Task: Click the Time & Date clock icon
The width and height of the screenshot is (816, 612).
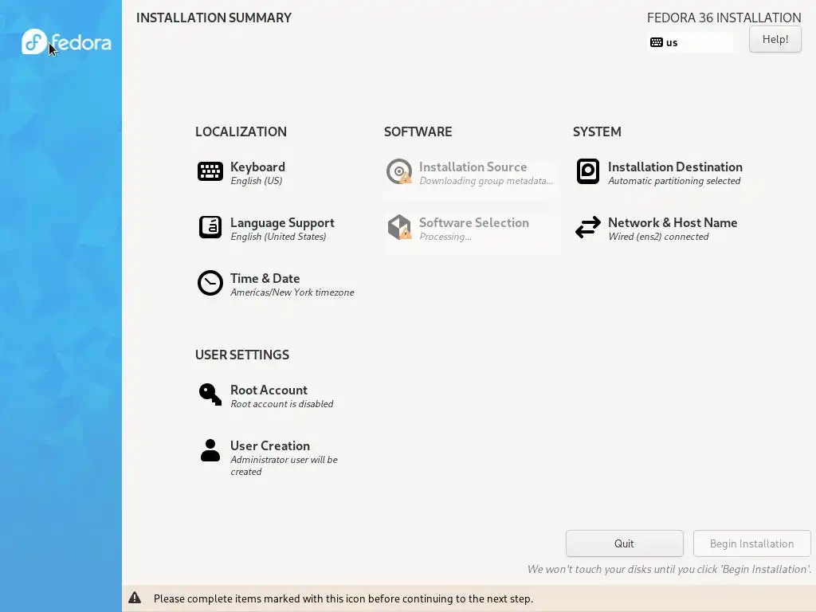Action: pos(210,283)
